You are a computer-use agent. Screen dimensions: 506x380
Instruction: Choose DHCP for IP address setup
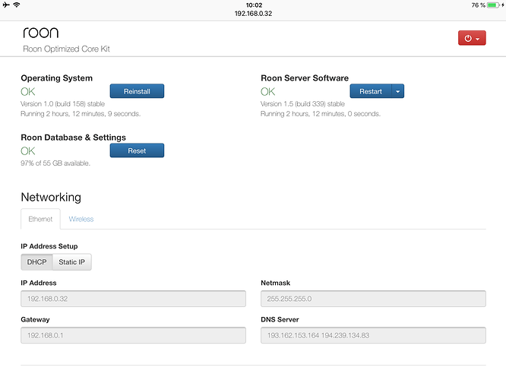coord(36,262)
